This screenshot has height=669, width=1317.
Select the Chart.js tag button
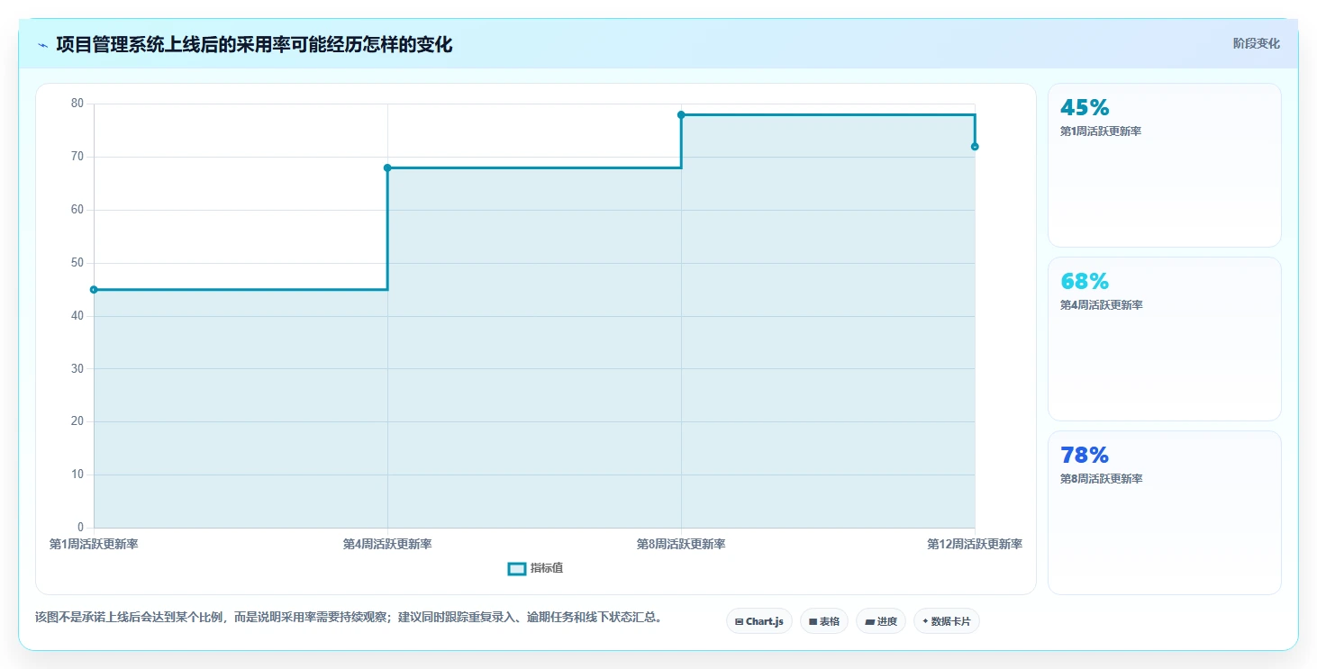tap(759, 621)
